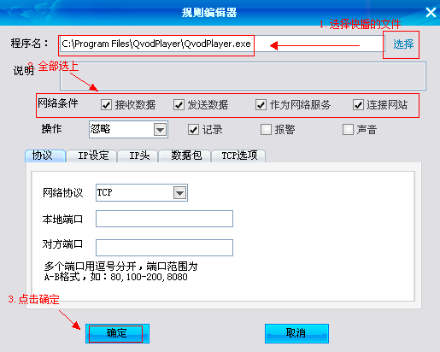Close the 规则编辑器 dialog

[431, 13]
